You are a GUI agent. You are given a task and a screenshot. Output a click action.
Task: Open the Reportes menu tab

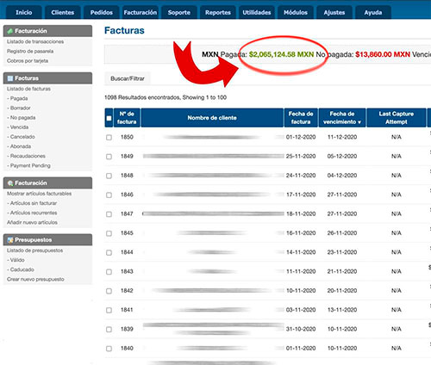tap(218, 13)
